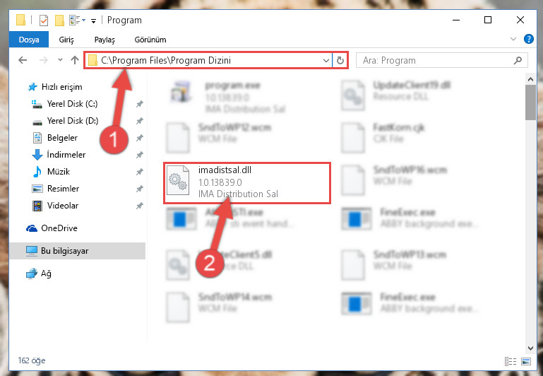Select the imadistsal.dll file
Image resolution: width=543 pixels, height=376 pixels.
pyautogui.click(x=247, y=182)
